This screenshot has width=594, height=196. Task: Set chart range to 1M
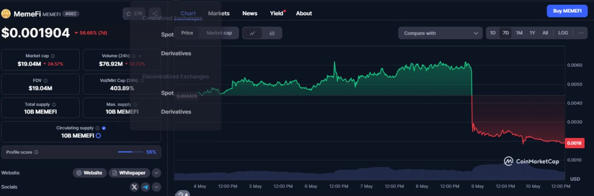tap(519, 33)
